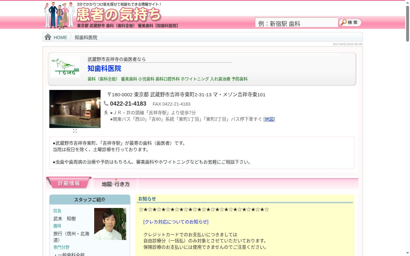Click the address line 〒180-0002 東京都 武蔵野市
Image resolution: width=410 pixels, height=256 pixels.
[x=186, y=94]
